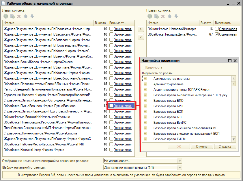Select the ОбщаяФорма.НовостиИИнформ row in right column
The height and width of the screenshot is (181, 243).
coord(173,29)
